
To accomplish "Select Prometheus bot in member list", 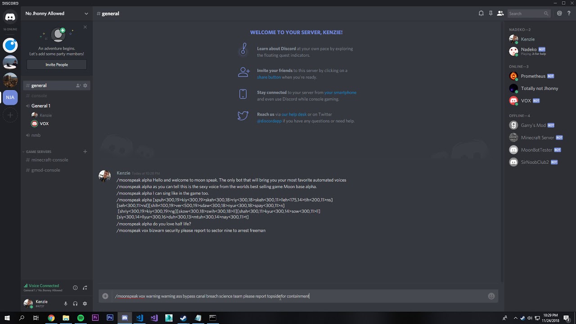I will 538,76.
